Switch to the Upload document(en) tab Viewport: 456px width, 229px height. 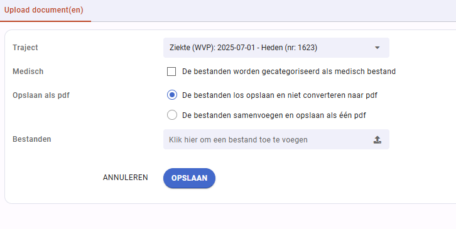[44, 10]
